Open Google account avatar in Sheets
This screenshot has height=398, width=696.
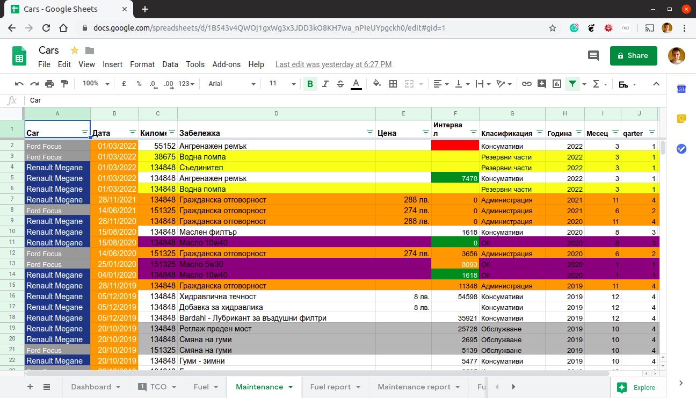tap(677, 55)
